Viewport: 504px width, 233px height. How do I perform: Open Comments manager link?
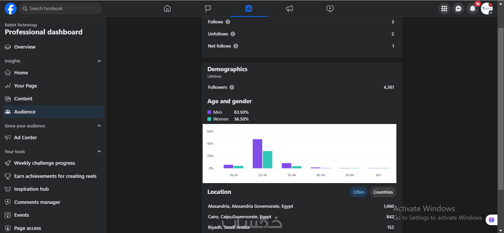click(x=37, y=202)
